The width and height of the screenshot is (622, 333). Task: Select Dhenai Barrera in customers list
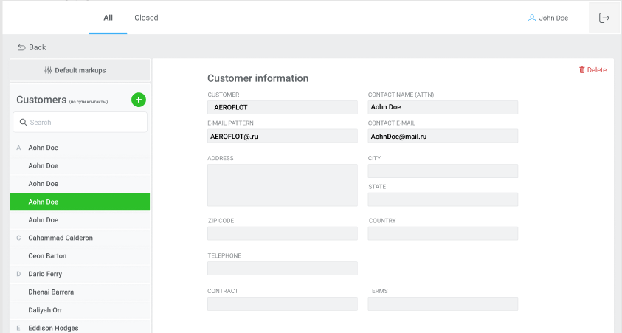tap(80, 292)
